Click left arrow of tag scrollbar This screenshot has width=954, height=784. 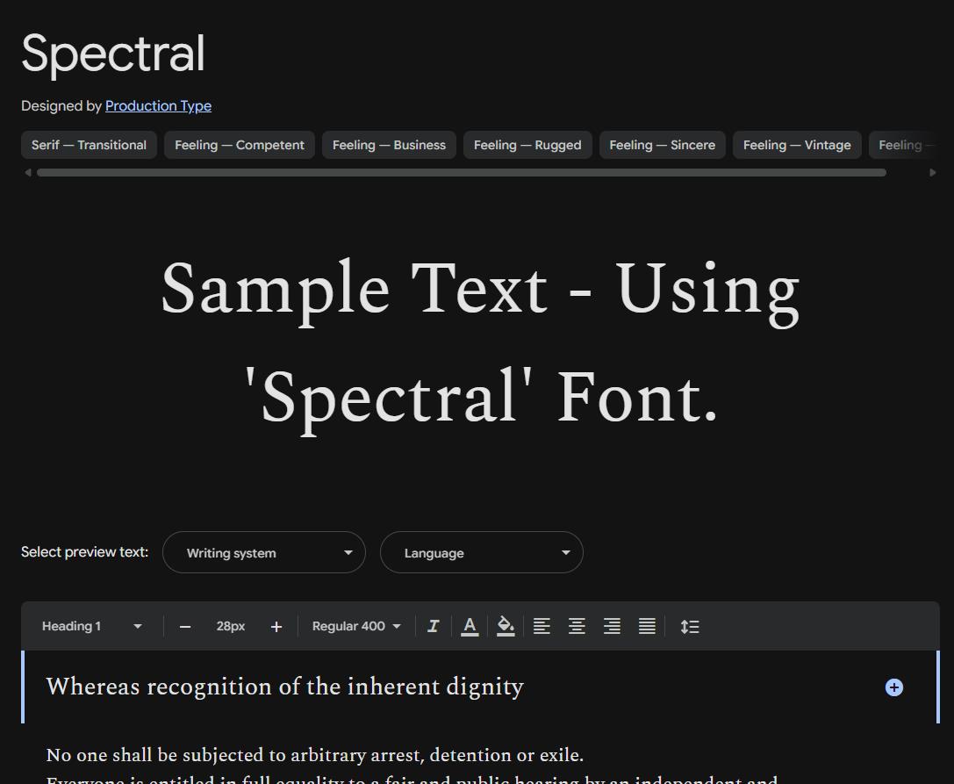click(x=27, y=172)
